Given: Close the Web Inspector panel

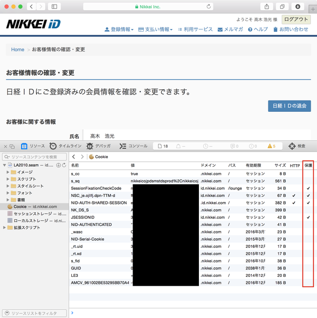Looking at the screenshot, I should [6, 146].
